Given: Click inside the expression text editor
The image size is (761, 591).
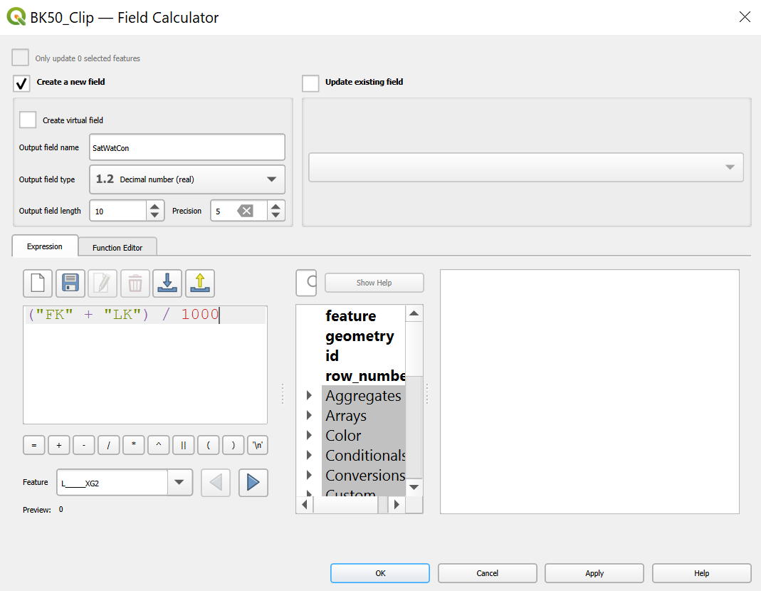Looking at the screenshot, I should (x=145, y=365).
